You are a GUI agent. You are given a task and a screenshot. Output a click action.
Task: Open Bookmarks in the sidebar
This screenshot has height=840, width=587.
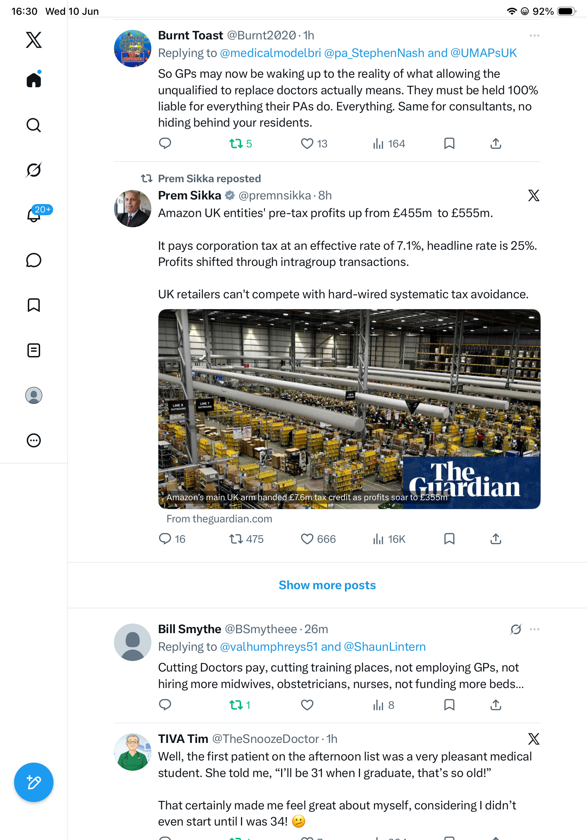(x=34, y=305)
